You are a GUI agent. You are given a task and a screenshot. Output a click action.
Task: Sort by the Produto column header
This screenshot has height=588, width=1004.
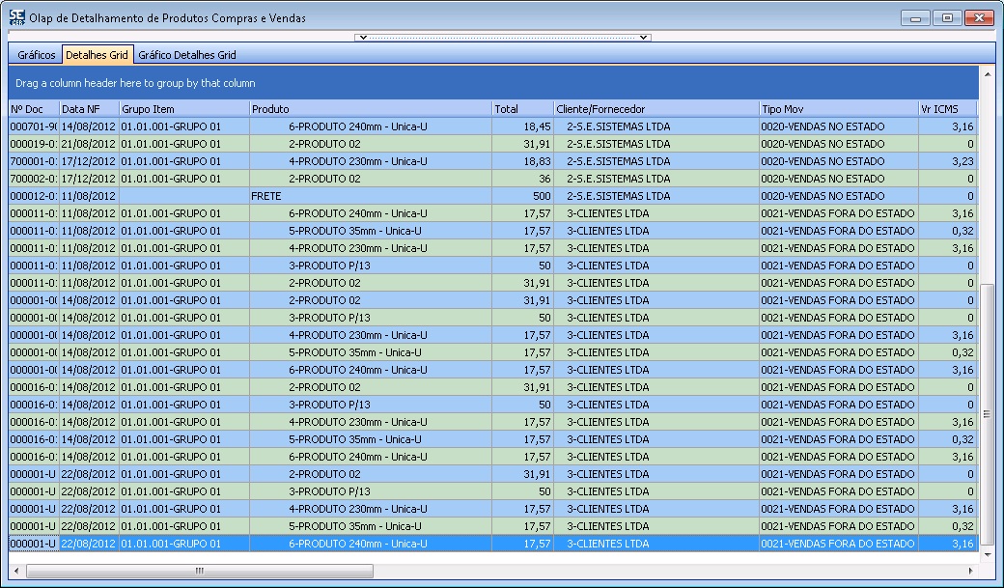370,109
